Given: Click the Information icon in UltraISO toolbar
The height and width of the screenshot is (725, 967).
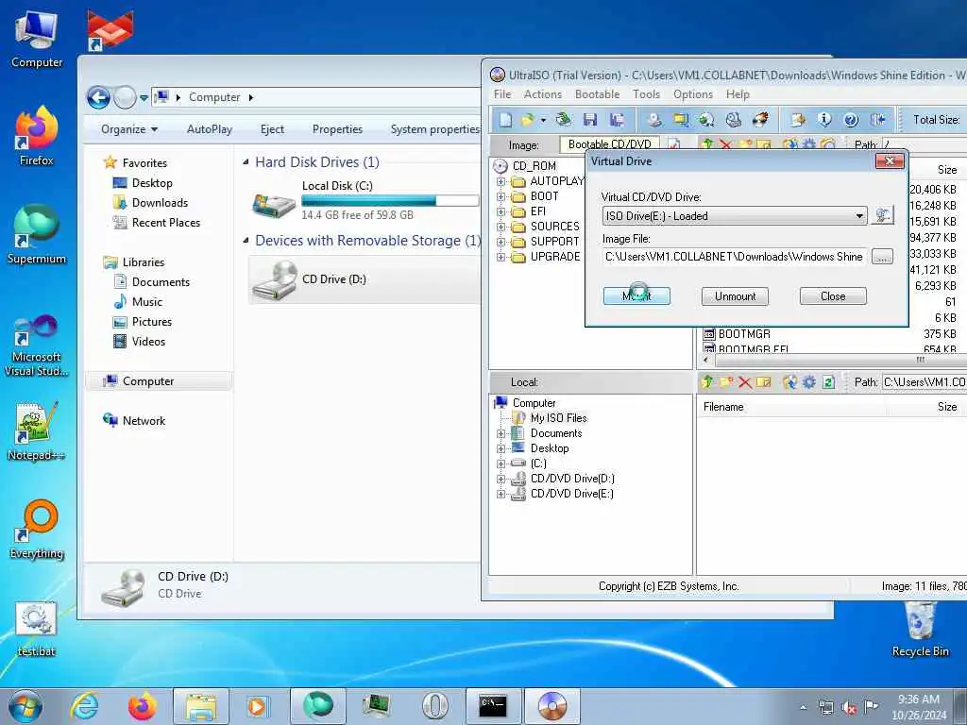Looking at the screenshot, I should 824,120.
